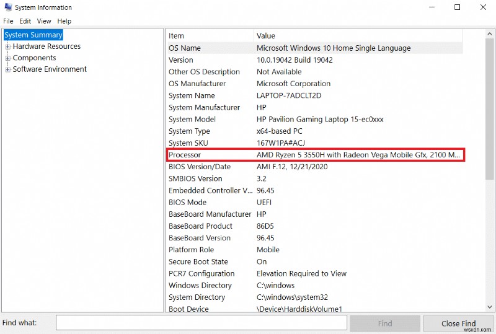Select the OS Name row
The image size is (496, 334).
tap(315, 48)
